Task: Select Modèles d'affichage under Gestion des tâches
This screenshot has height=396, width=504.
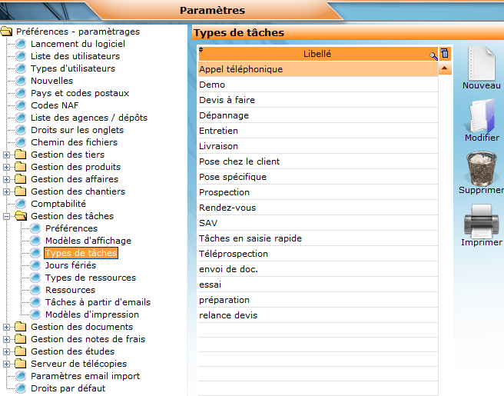Action: pos(88,241)
